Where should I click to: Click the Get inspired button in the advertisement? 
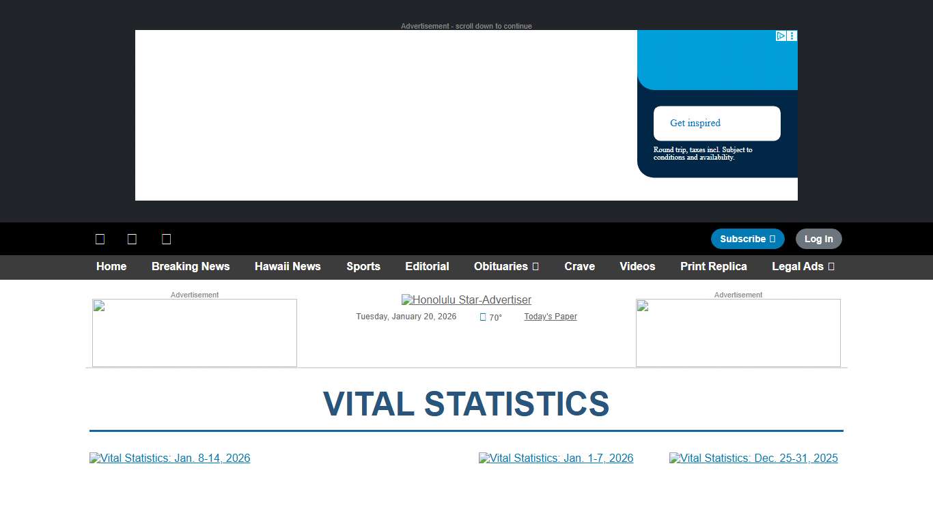[716, 123]
